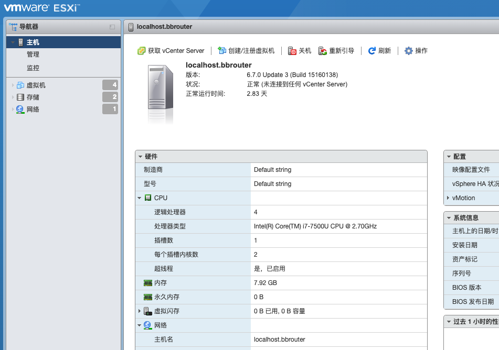Collapse the 硬件 panel
The width and height of the screenshot is (499, 350).
click(140, 157)
